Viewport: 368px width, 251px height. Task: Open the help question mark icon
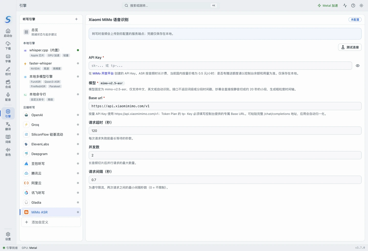point(353,5)
